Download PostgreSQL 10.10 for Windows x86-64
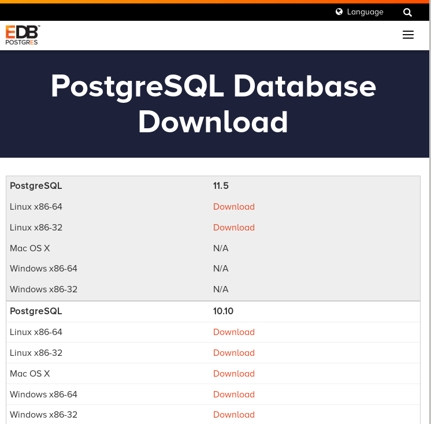 pyautogui.click(x=233, y=395)
